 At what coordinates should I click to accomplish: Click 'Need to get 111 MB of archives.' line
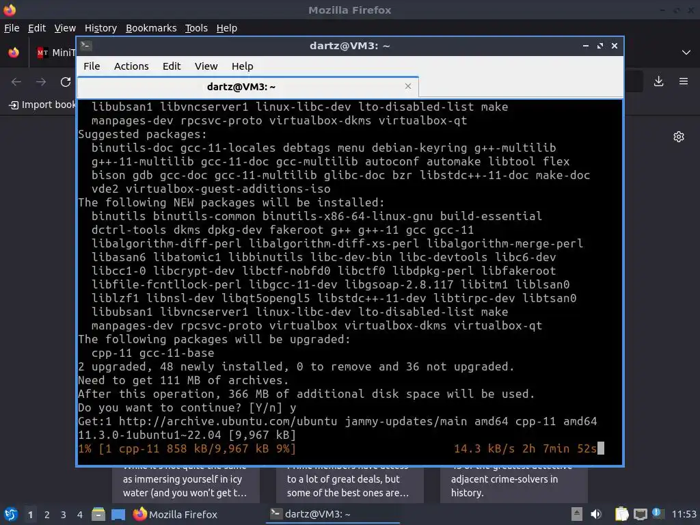coord(183,380)
